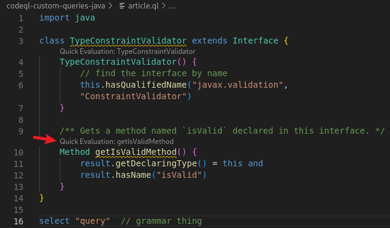Click line number 16 in gutter
This screenshot has height=228, width=390.
coord(19,221)
